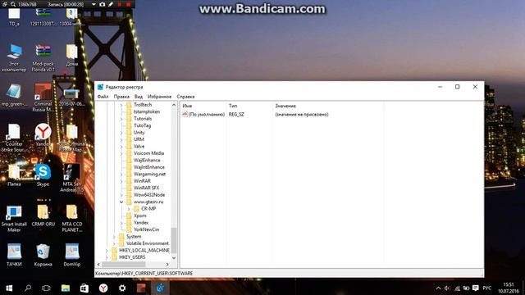The image size is (525, 295).
Task: Select the Папка folder on desktop
Action: click(14, 175)
